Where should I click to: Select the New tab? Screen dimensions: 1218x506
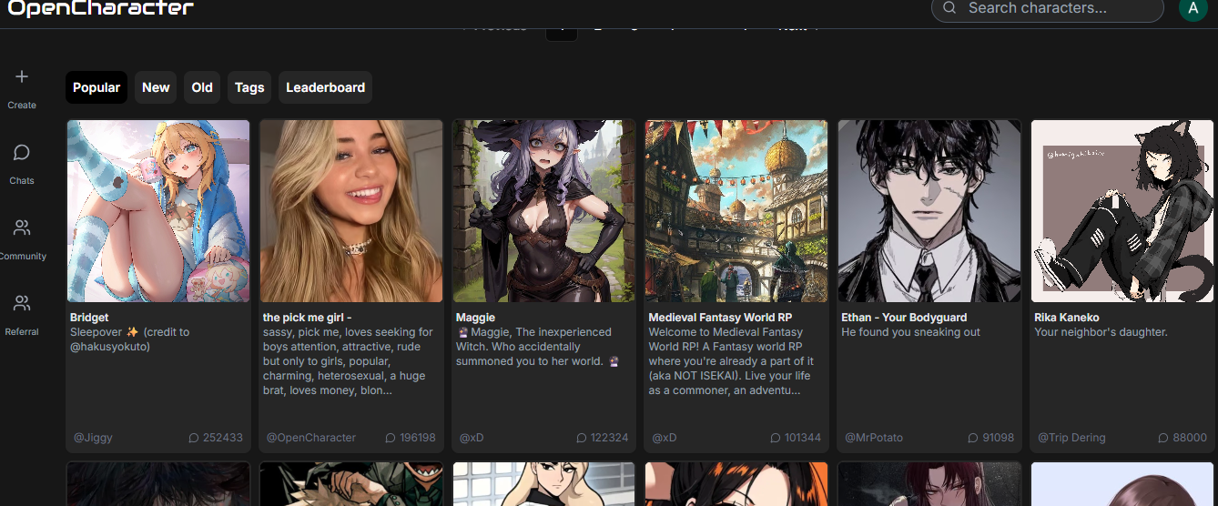(x=156, y=87)
